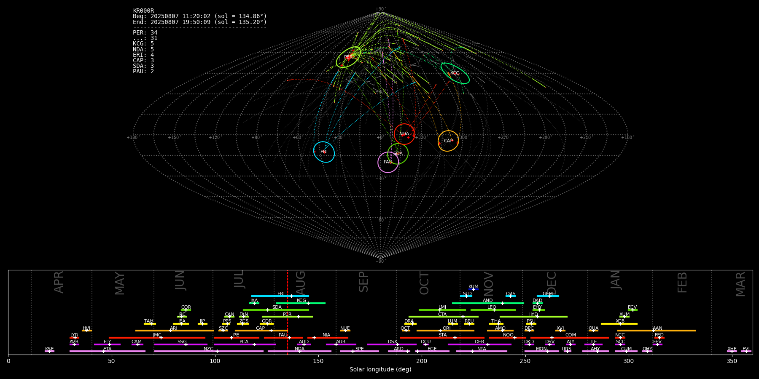Select the LEO shower bar in the timeline
Screen dimensions: 759x379
click(x=493, y=310)
